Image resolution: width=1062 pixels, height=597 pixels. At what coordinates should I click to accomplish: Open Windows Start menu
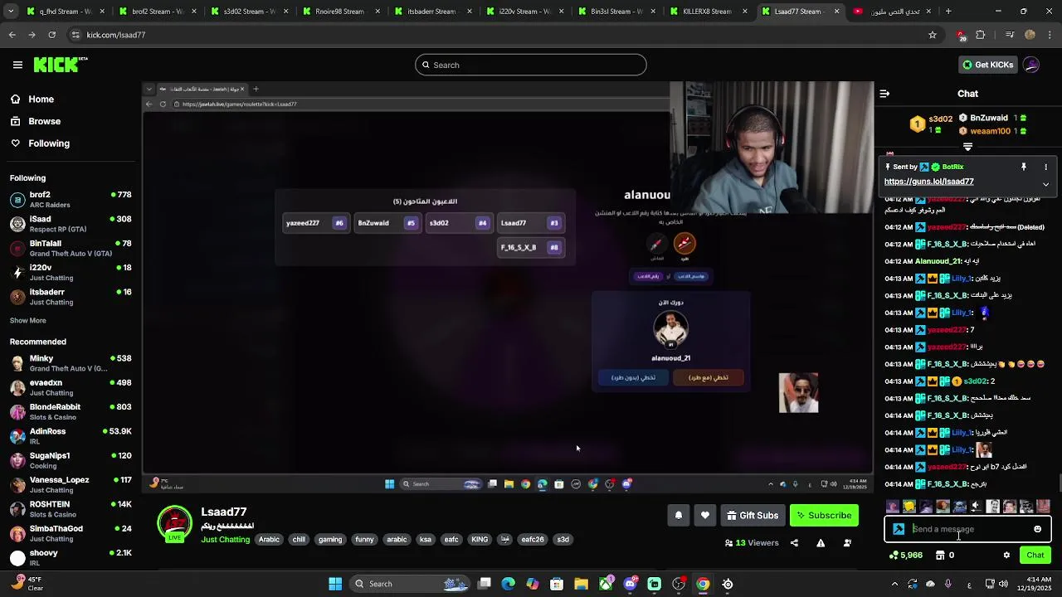tap(335, 584)
